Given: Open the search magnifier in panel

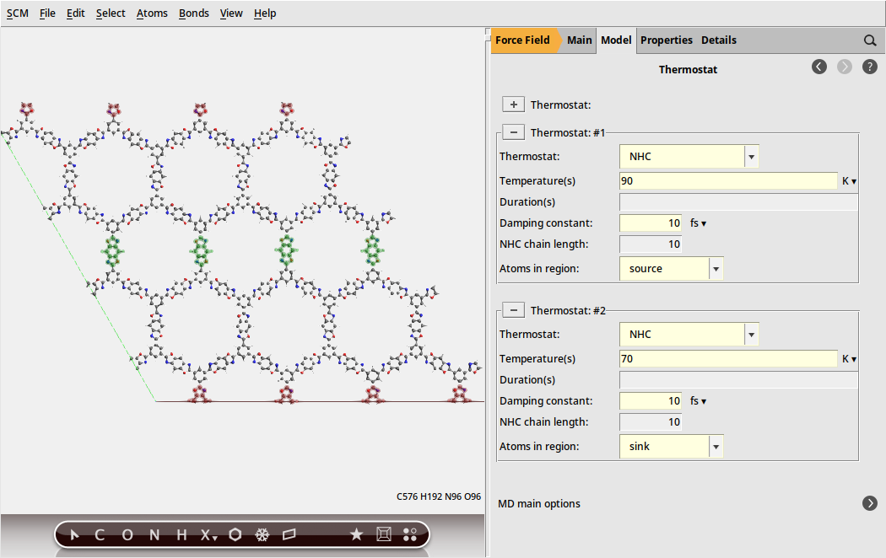Looking at the screenshot, I should click(870, 40).
